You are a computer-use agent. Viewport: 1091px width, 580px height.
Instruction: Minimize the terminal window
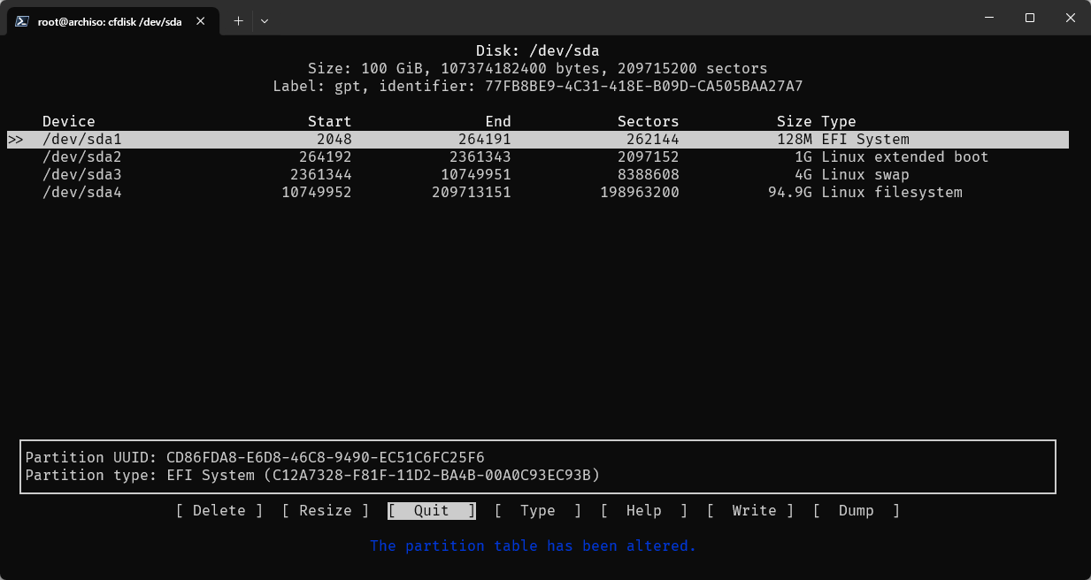coord(988,18)
